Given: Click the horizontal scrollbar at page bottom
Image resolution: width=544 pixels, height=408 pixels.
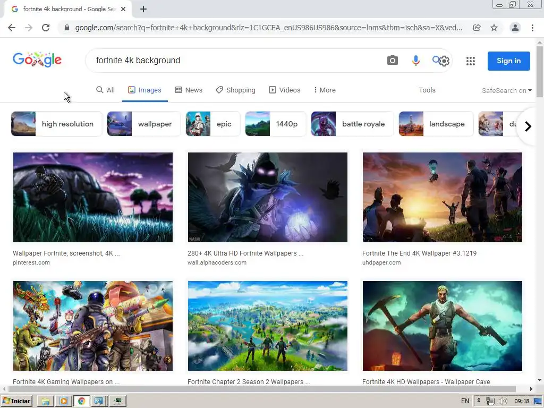Looking at the screenshot, I should pos(261,388).
